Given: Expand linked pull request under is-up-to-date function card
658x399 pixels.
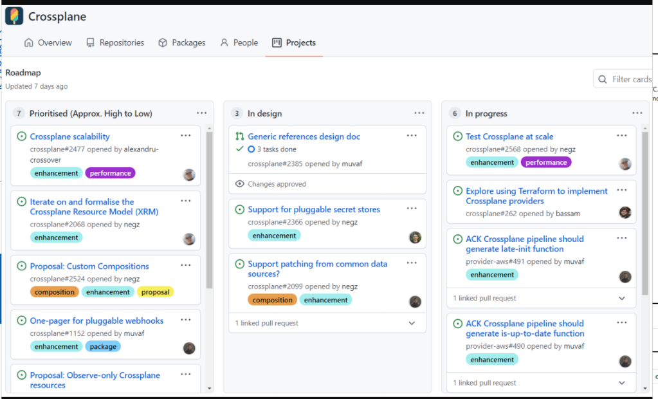Looking at the screenshot, I should (622, 383).
